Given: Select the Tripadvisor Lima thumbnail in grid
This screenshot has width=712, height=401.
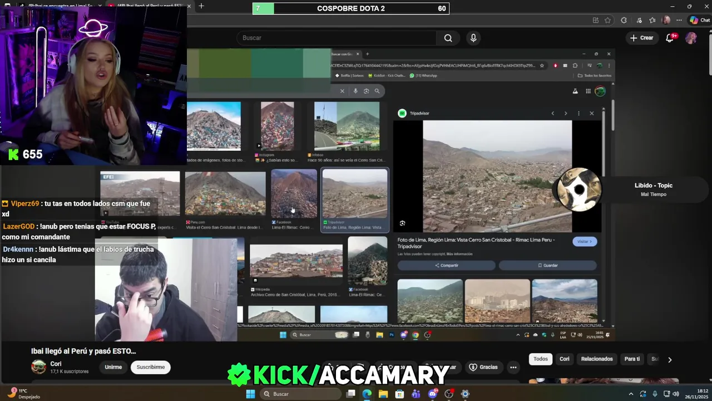Looking at the screenshot, I should pos(355,194).
